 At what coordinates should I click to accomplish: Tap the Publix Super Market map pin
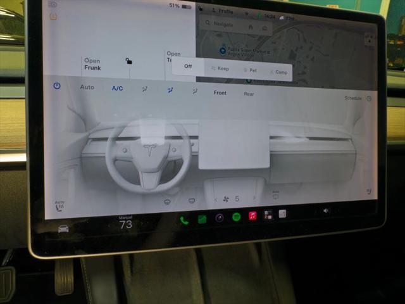click(x=223, y=50)
